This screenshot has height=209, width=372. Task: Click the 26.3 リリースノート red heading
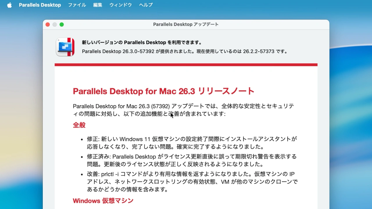coord(163,91)
